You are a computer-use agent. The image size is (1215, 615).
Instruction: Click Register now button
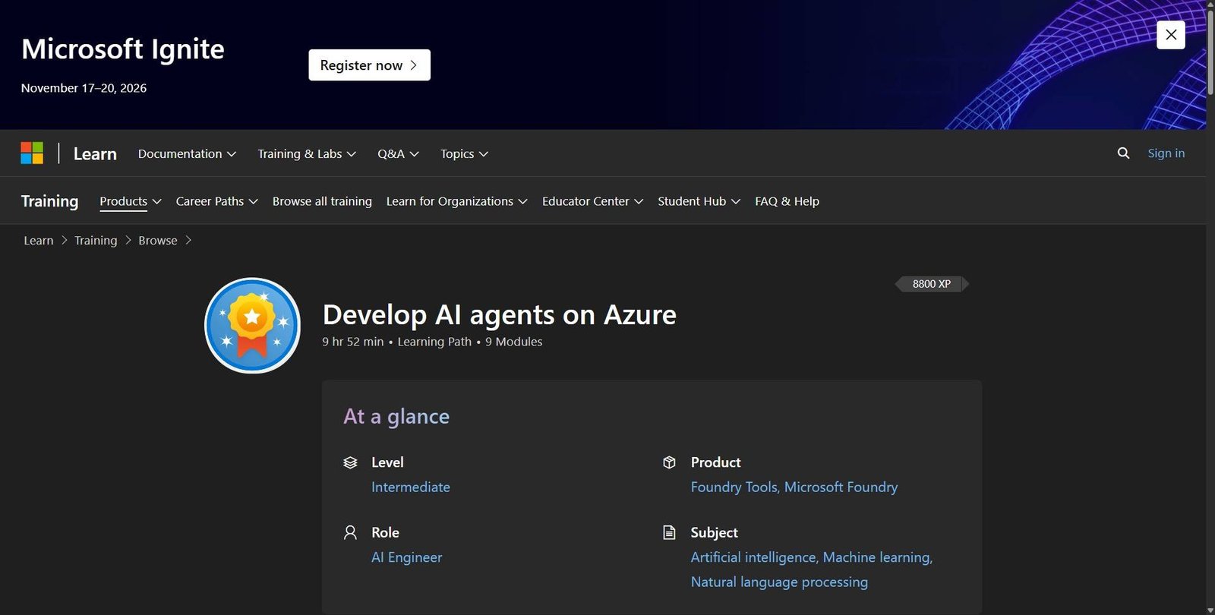tap(369, 65)
